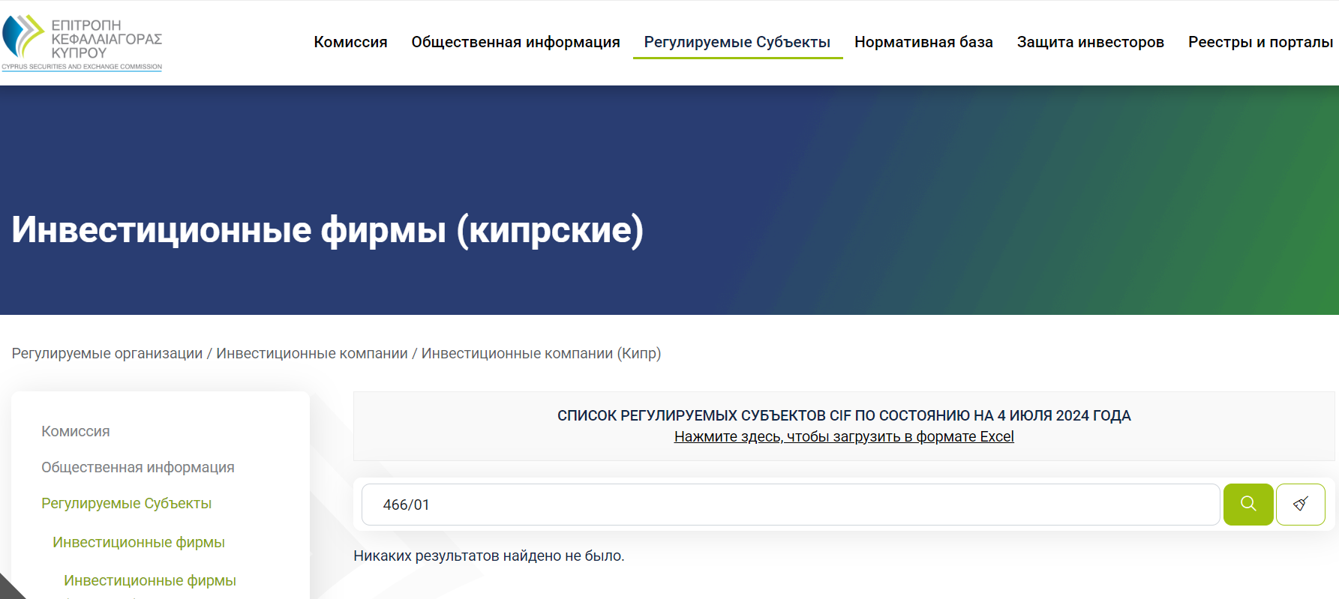This screenshot has height=599, width=1339.
Task: Open the nested Инвестиционные фирмы sidebar sub-item
Action: (x=150, y=580)
